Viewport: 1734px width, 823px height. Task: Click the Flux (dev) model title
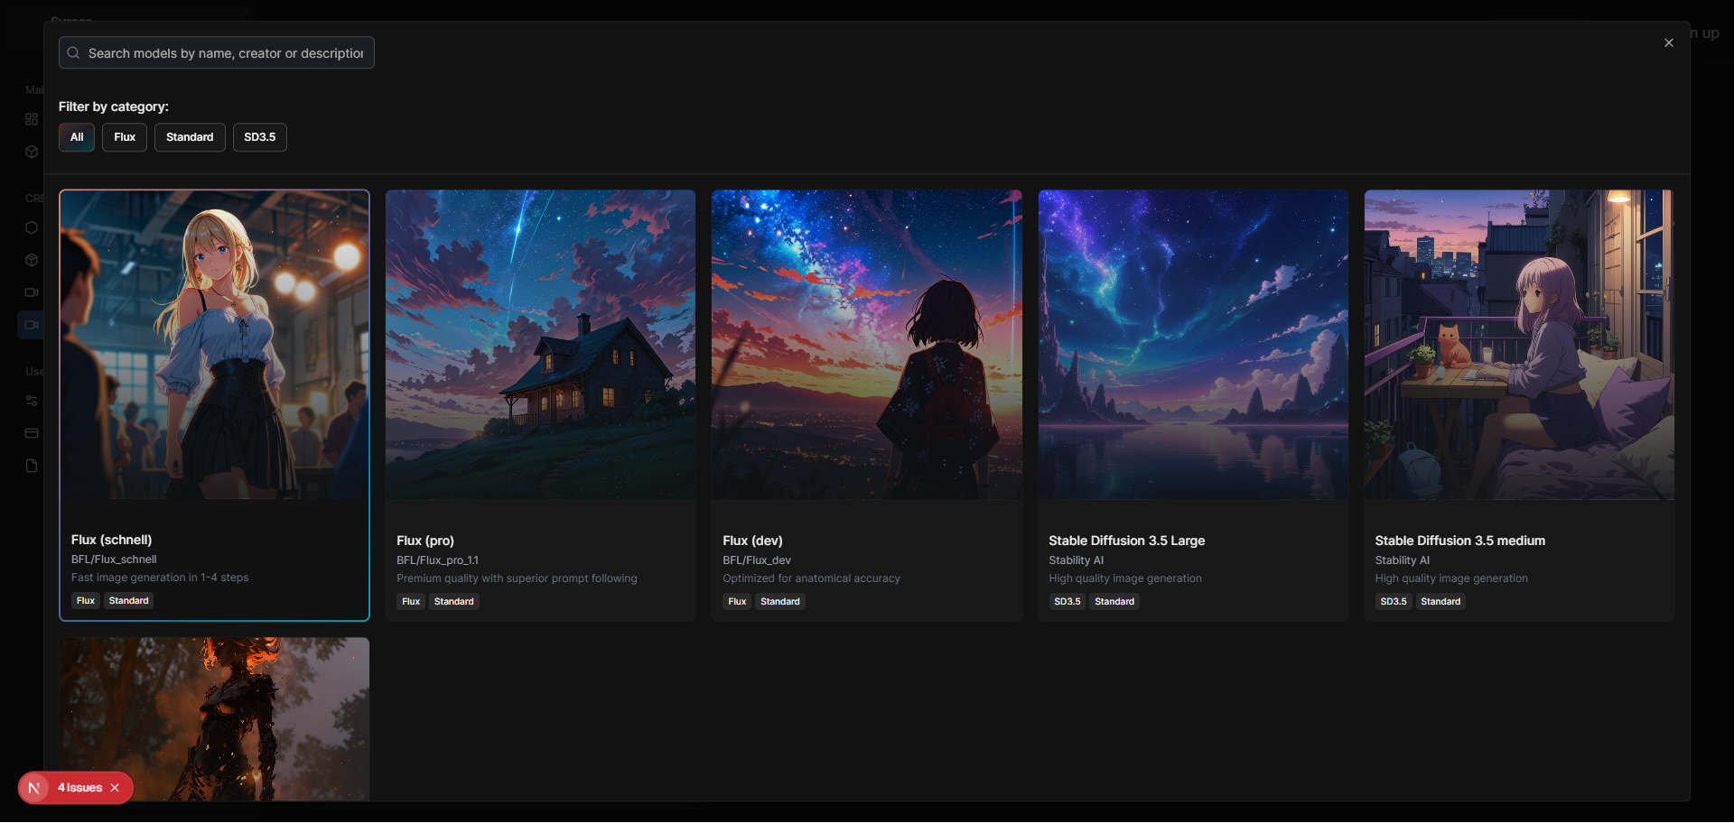752,541
